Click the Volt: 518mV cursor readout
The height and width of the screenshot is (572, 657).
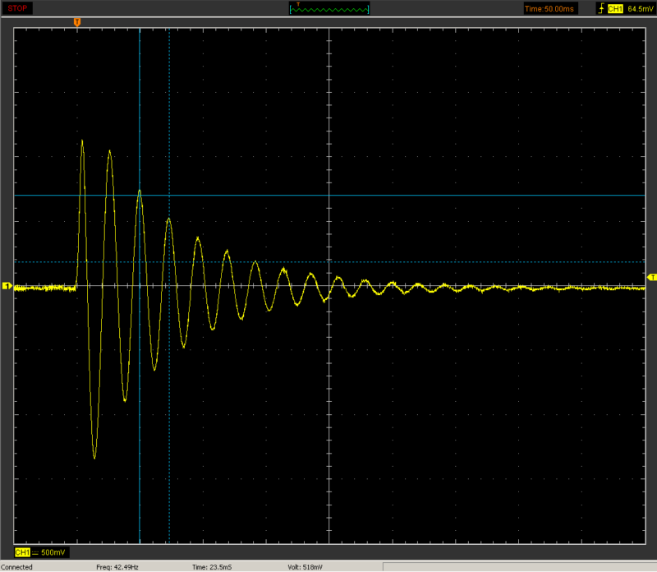point(305,567)
